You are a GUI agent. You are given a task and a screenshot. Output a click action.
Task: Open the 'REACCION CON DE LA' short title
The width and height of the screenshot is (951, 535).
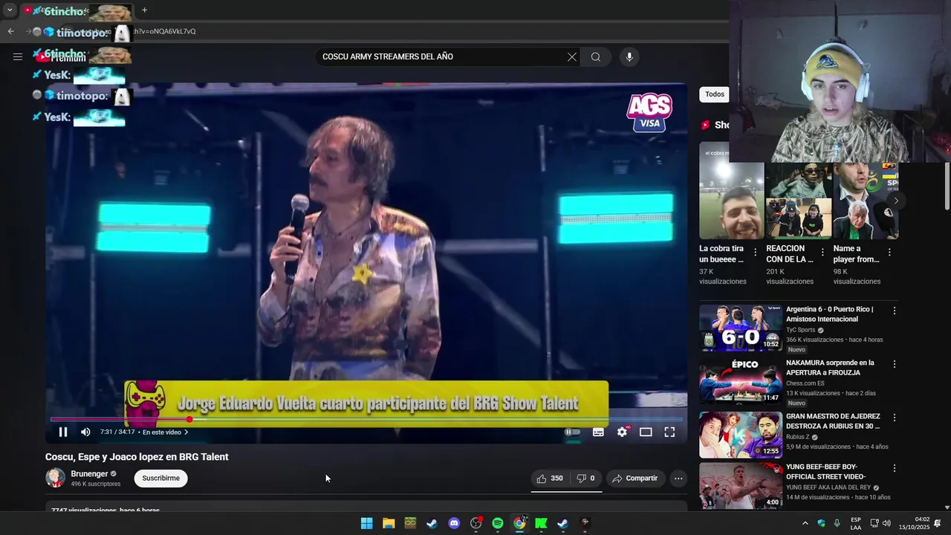[x=790, y=254]
